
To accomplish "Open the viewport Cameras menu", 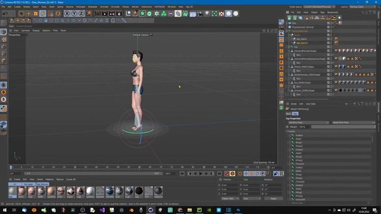I will (x=26, y=30).
